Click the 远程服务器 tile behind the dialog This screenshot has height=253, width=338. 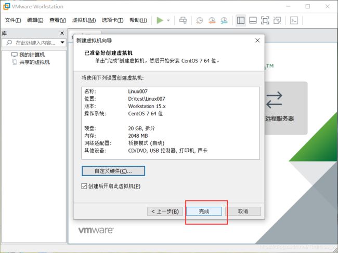[x=285, y=108]
